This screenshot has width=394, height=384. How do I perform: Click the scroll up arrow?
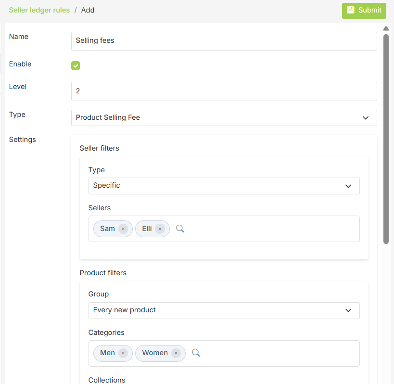pyautogui.click(x=386, y=29)
